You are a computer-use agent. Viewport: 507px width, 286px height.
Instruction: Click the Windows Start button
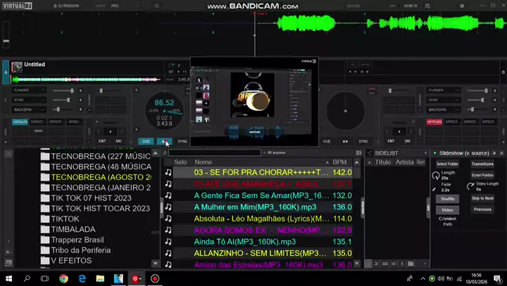9,278
